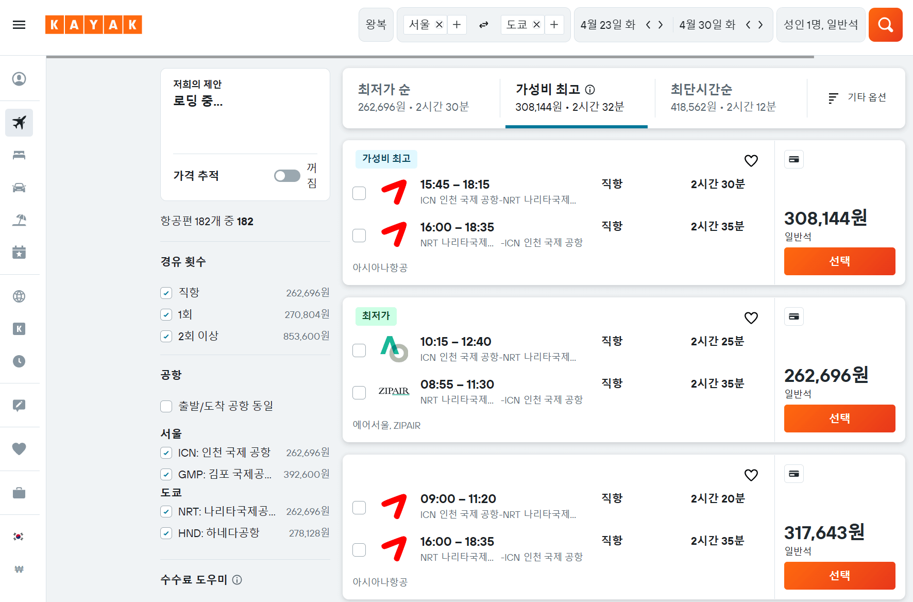Select the Flights airplane sidebar icon
The width and height of the screenshot is (913, 602).
(x=19, y=123)
